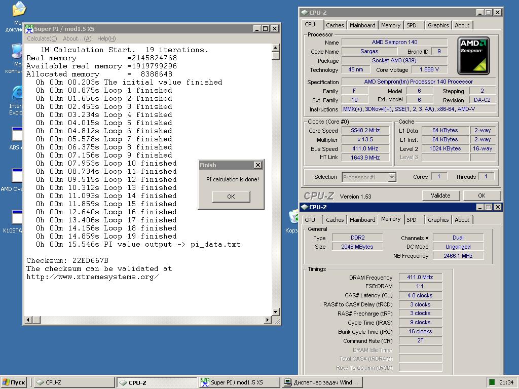This screenshot has height=389, width=519.
Task: Click the Loop 19 finished line
Action: [x=106, y=236]
